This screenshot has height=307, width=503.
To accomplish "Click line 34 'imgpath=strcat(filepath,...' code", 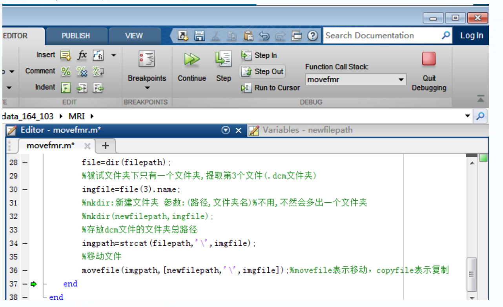I will [x=169, y=243].
